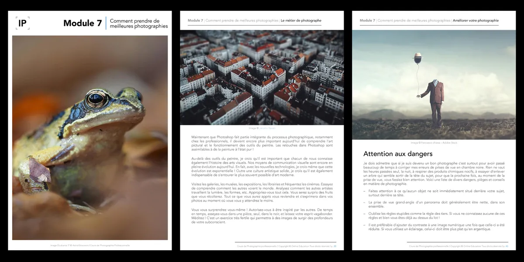Click paragraph beginning "Vous vous surprendrez vous-même"

coord(262,216)
